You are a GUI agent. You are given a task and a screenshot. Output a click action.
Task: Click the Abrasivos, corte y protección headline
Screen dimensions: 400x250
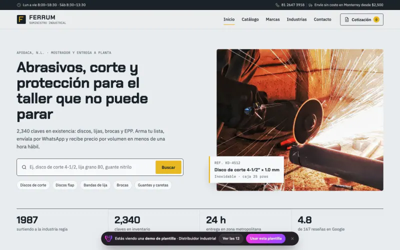tap(82, 90)
